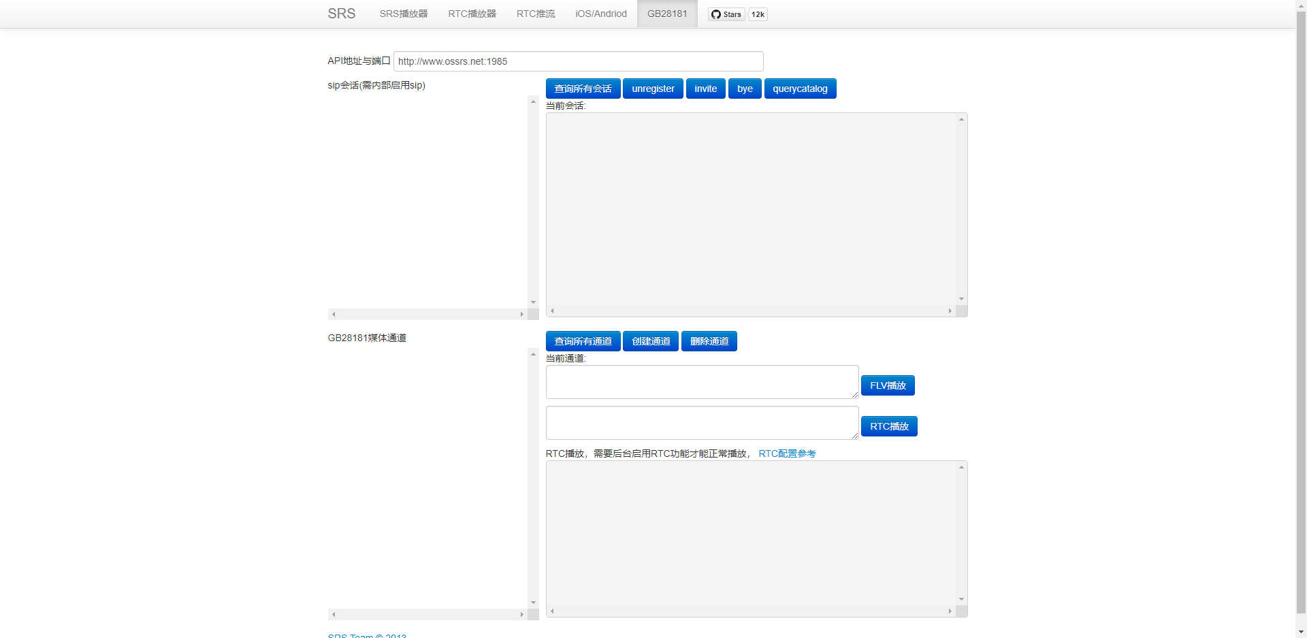The width and height of the screenshot is (1307, 638).
Task: Open RTC配置参考 link
Action: [787, 453]
